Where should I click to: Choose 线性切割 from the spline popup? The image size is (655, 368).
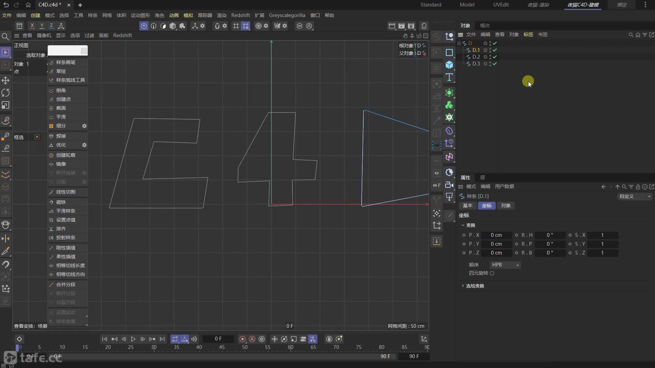[68, 192]
